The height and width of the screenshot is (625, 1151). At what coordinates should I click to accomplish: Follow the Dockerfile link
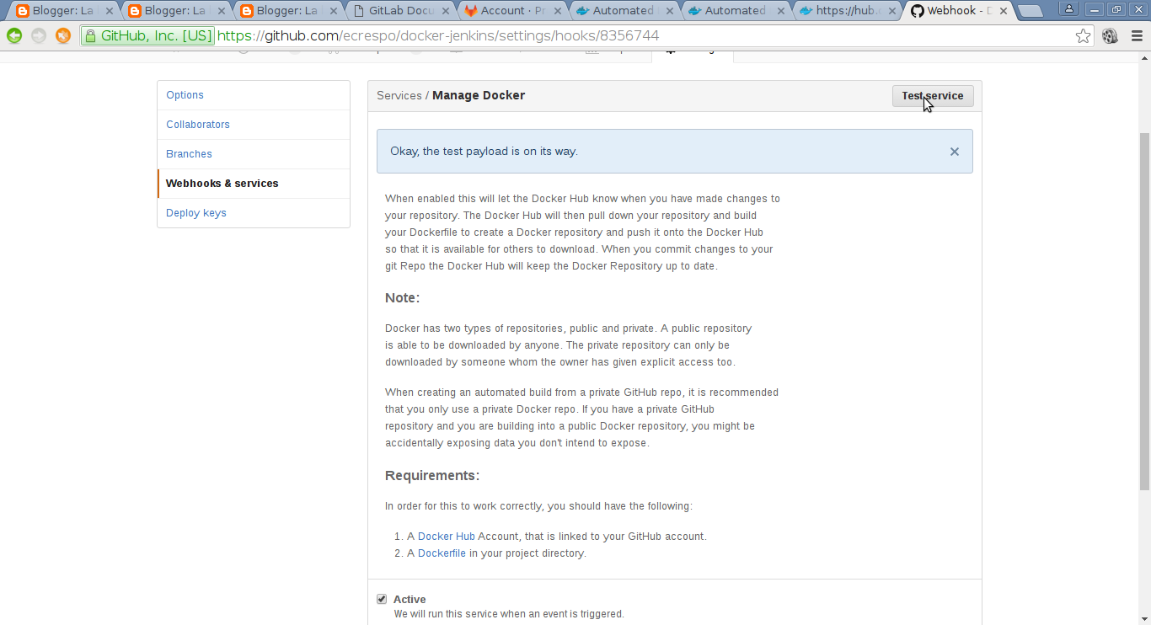coord(442,553)
